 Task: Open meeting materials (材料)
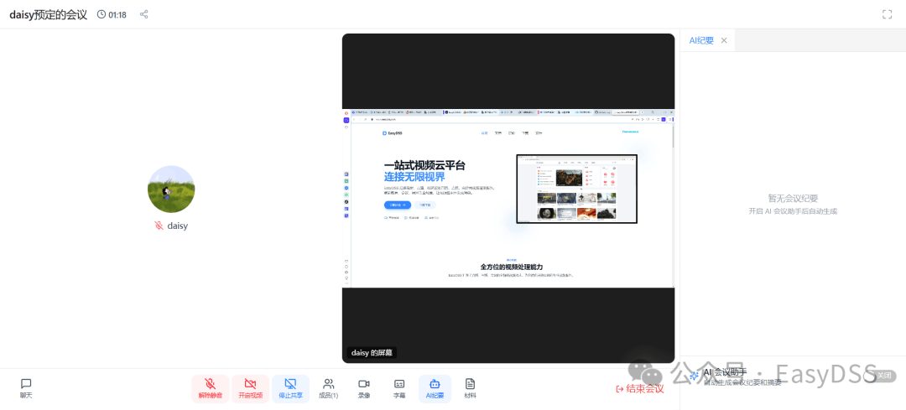471,389
